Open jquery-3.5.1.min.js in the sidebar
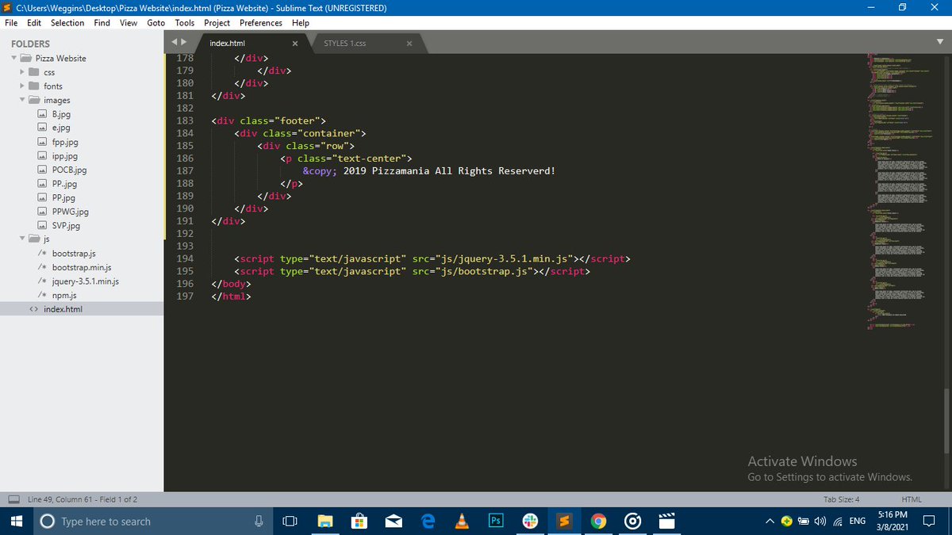The image size is (952, 535). [x=86, y=281]
